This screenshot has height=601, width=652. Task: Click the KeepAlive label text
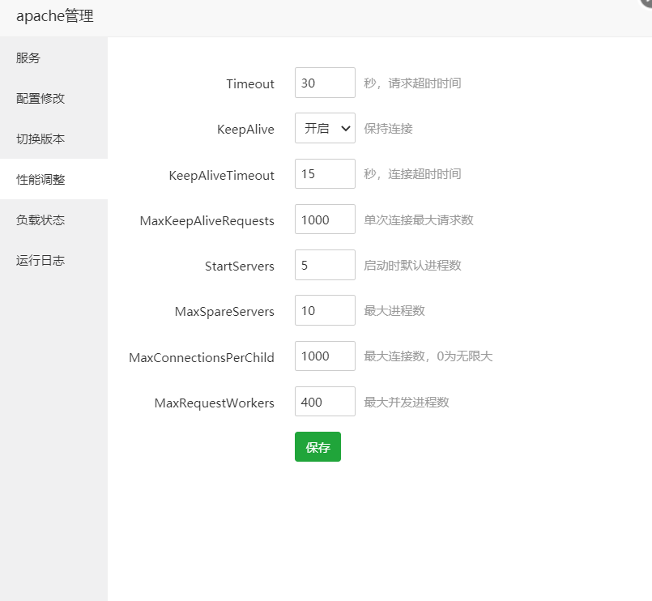click(245, 130)
